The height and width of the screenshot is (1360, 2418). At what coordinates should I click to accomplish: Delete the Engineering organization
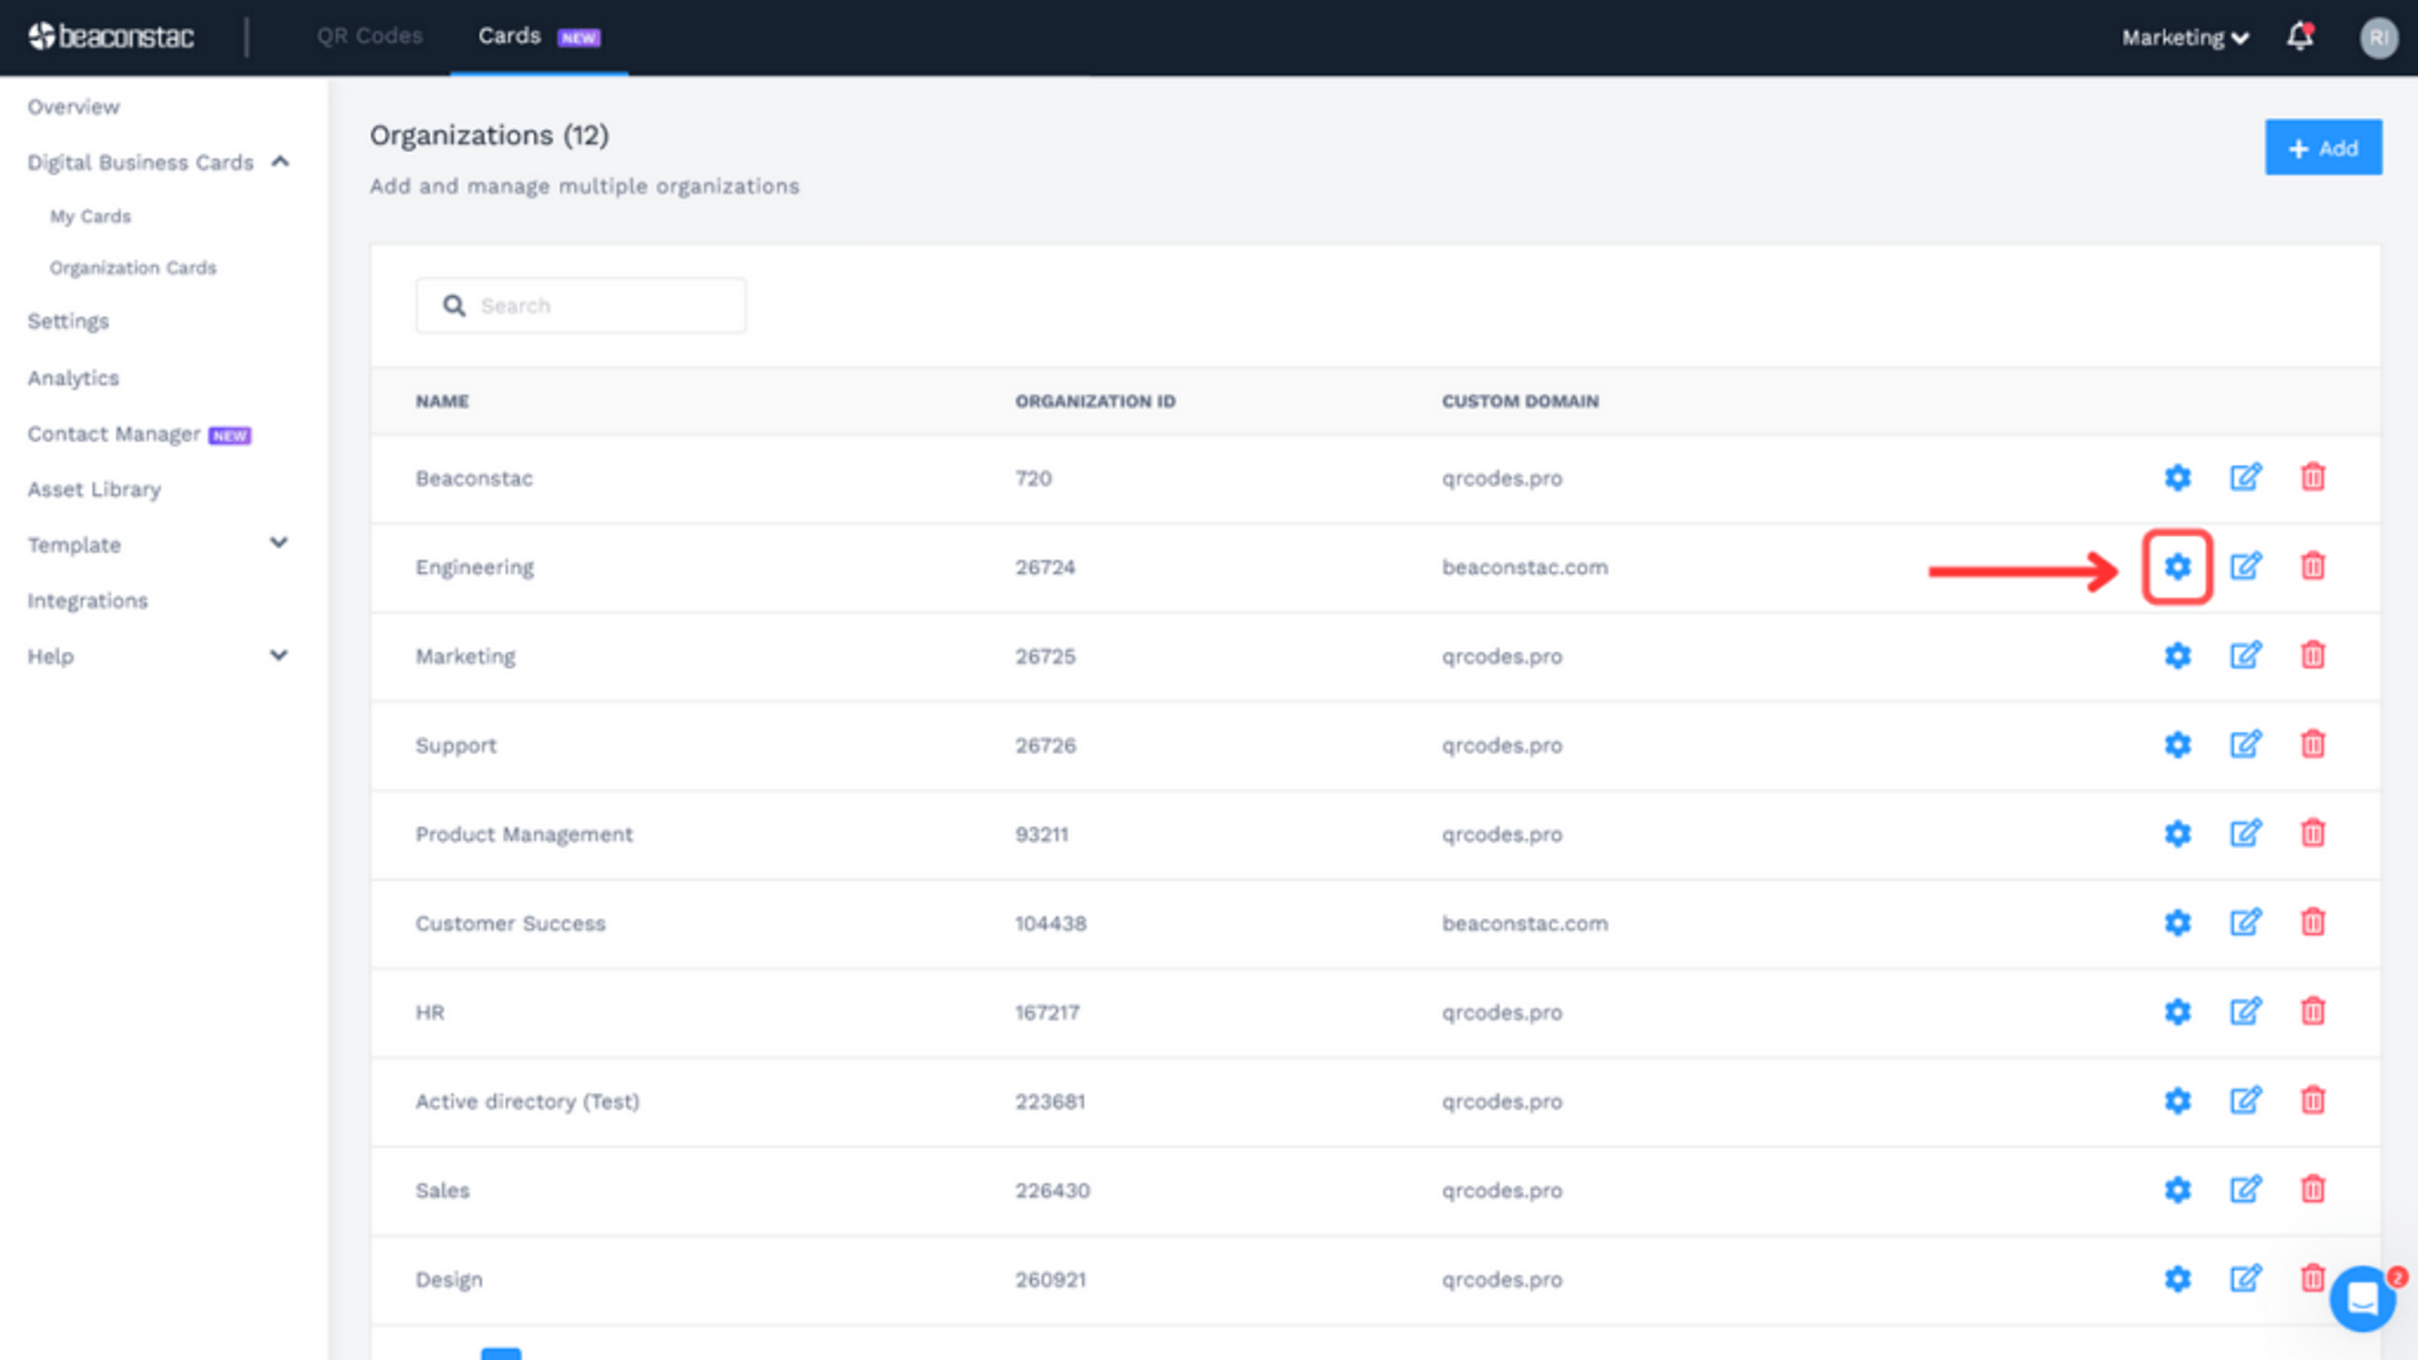click(x=2313, y=567)
